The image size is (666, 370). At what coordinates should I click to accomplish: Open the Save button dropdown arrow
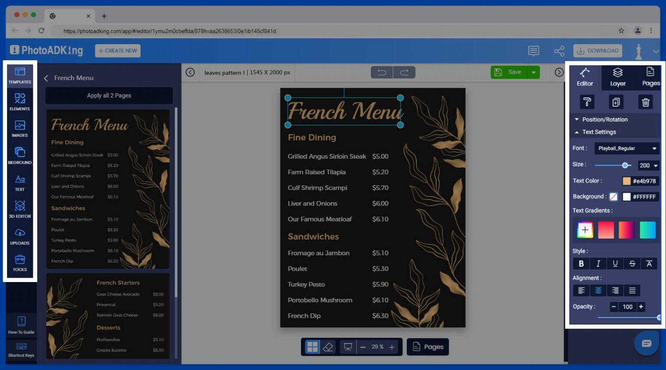(534, 72)
